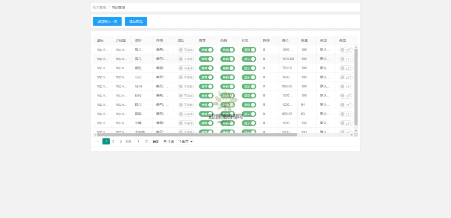Click the horizontal scrollbar right arrow
Image resolution: width=451 pixels, height=218 pixels.
coord(351,135)
